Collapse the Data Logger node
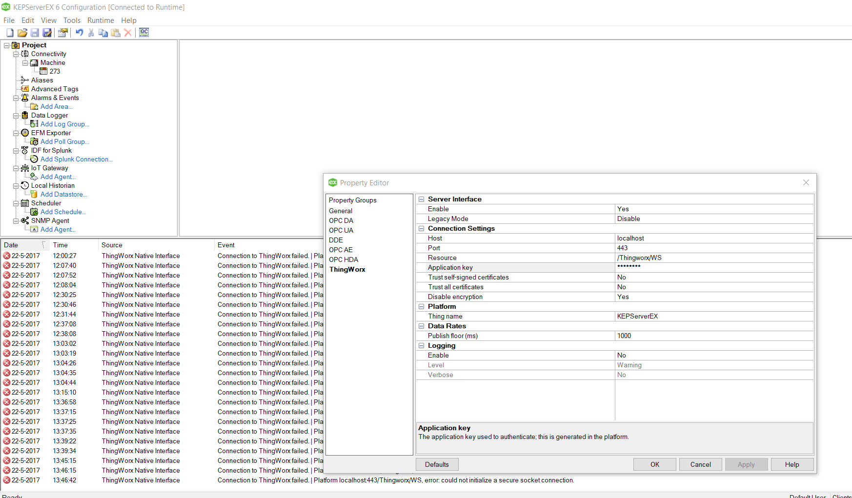The image size is (852, 498). pyautogui.click(x=16, y=116)
